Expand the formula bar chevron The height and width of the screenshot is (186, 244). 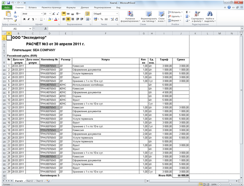[242, 29]
